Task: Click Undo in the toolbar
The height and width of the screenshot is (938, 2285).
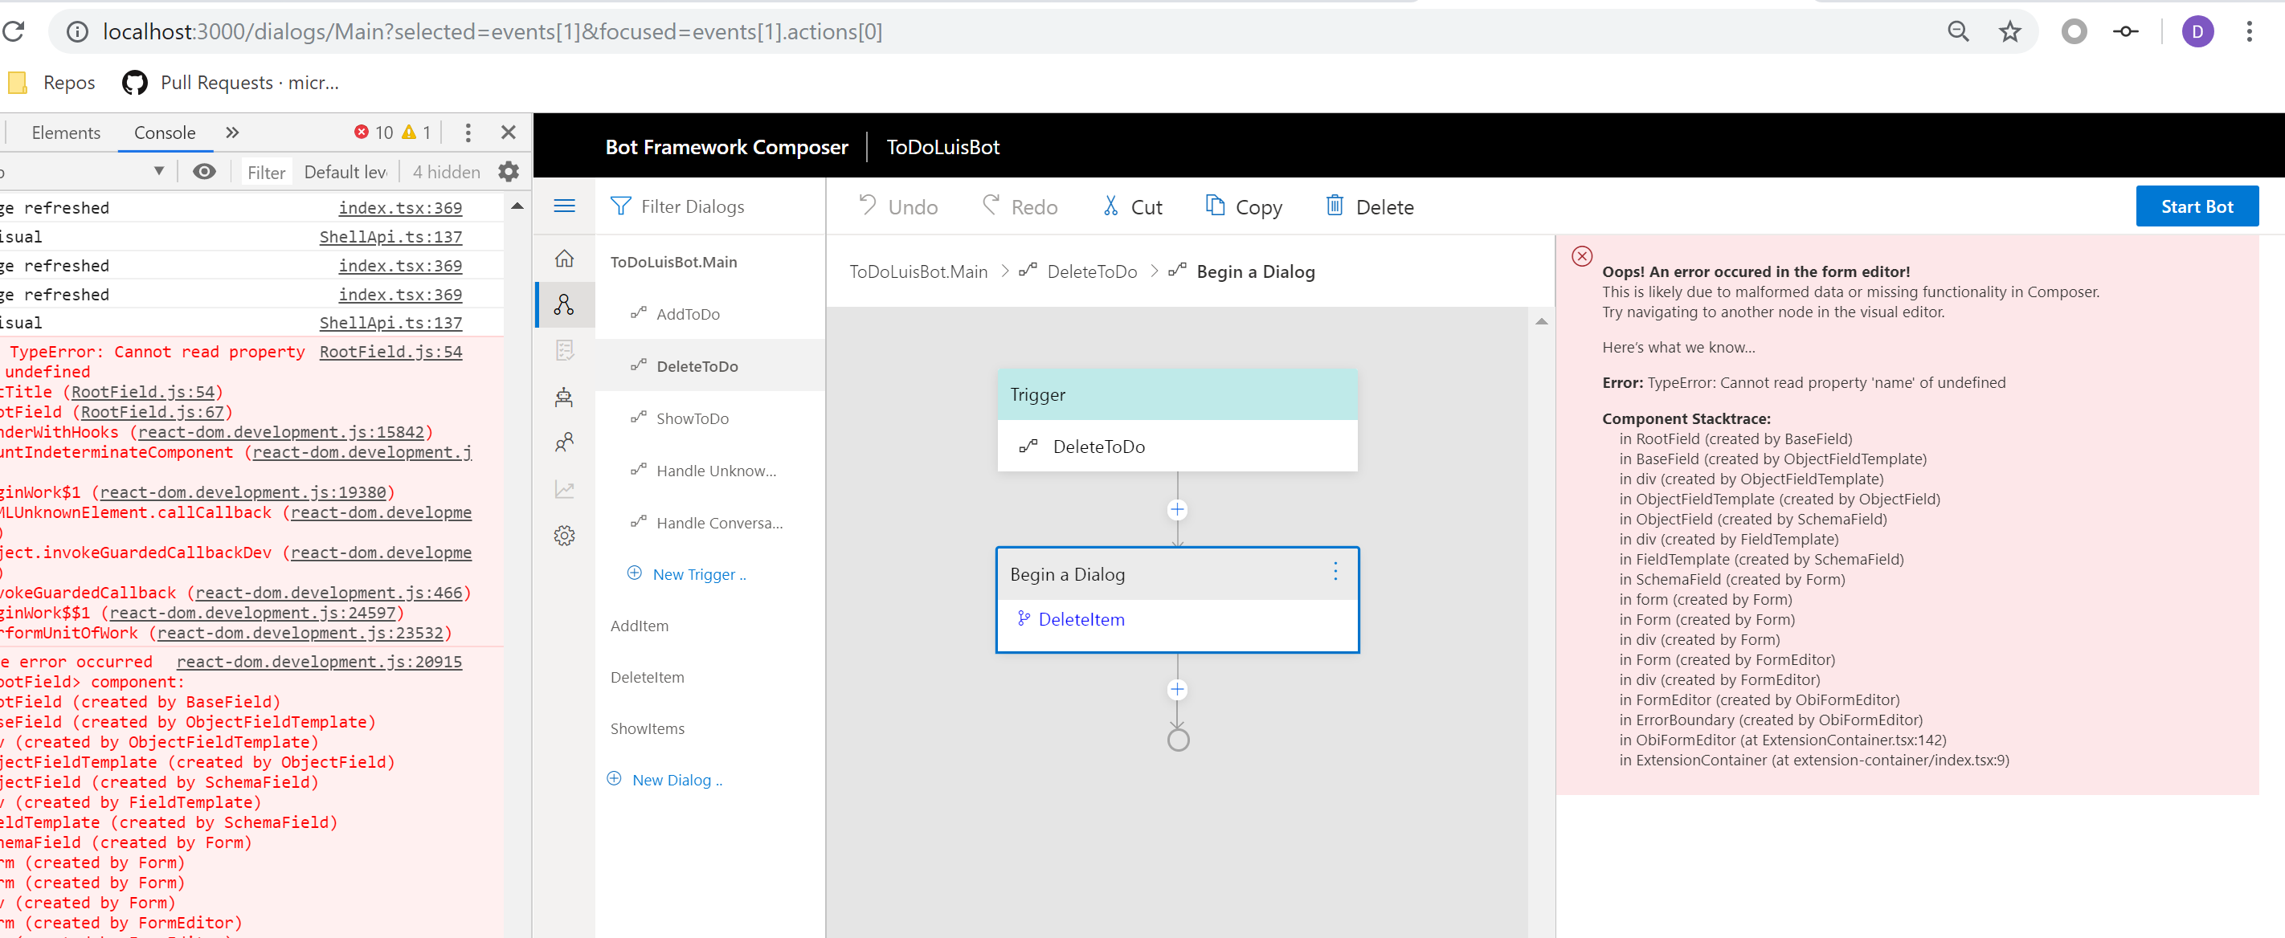Action: tap(897, 206)
